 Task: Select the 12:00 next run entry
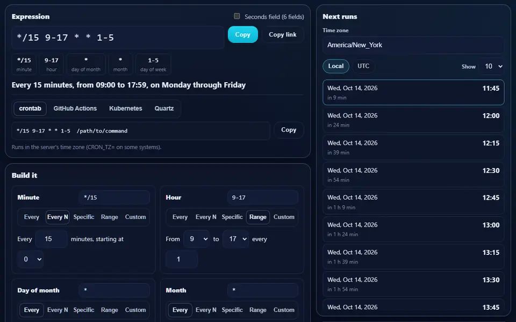[413, 120]
